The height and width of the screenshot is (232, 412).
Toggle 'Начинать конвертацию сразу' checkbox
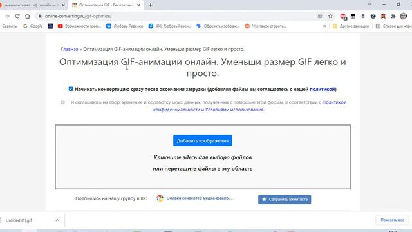coord(71,89)
